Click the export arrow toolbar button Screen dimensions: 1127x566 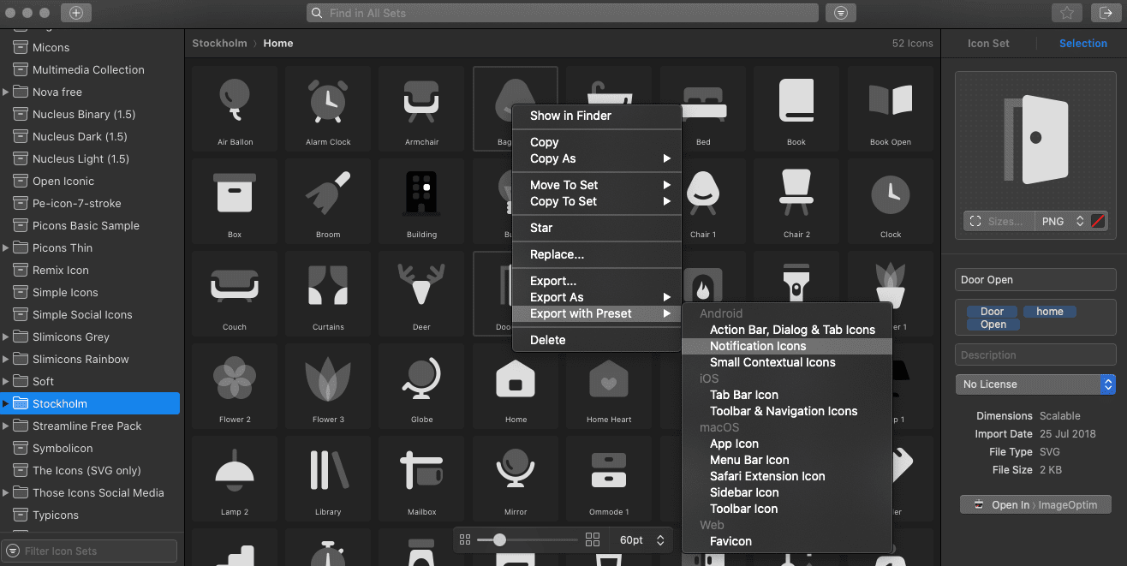(x=1106, y=13)
